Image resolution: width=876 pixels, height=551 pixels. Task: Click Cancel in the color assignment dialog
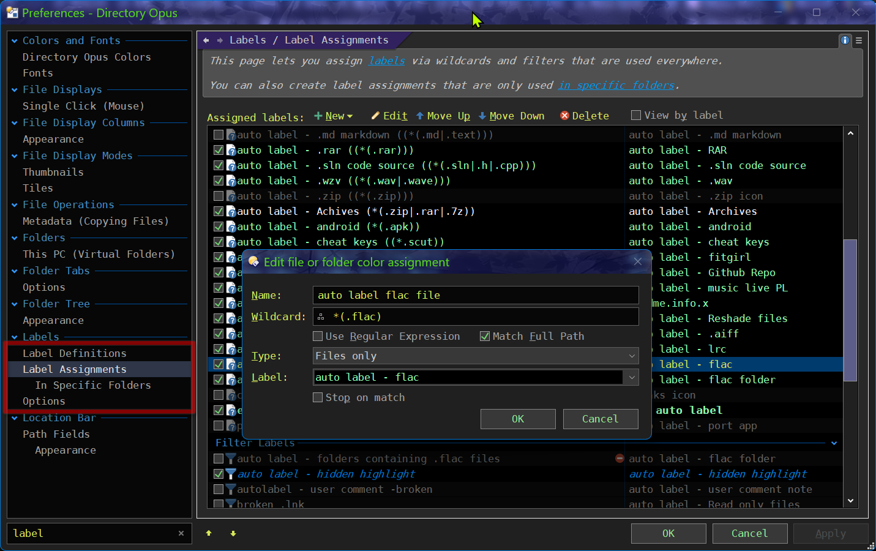pyautogui.click(x=601, y=419)
